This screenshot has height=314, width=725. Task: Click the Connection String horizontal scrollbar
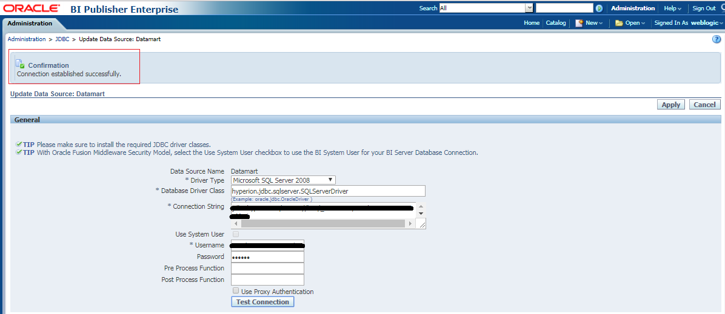coord(323,223)
